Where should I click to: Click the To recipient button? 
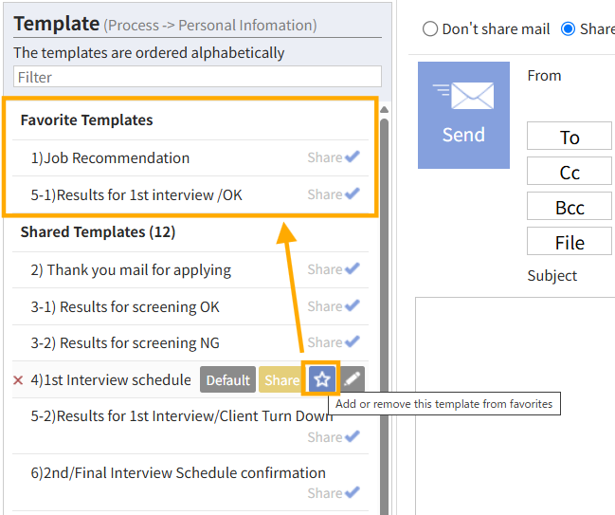[570, 136]
